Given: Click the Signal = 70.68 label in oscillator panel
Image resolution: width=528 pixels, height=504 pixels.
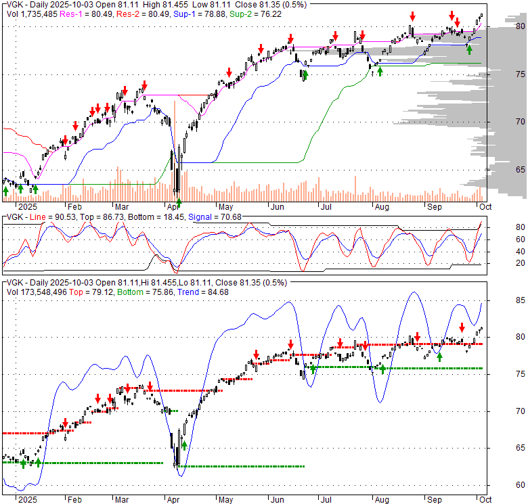Looking at the screenshot, I should click(214, 216).
